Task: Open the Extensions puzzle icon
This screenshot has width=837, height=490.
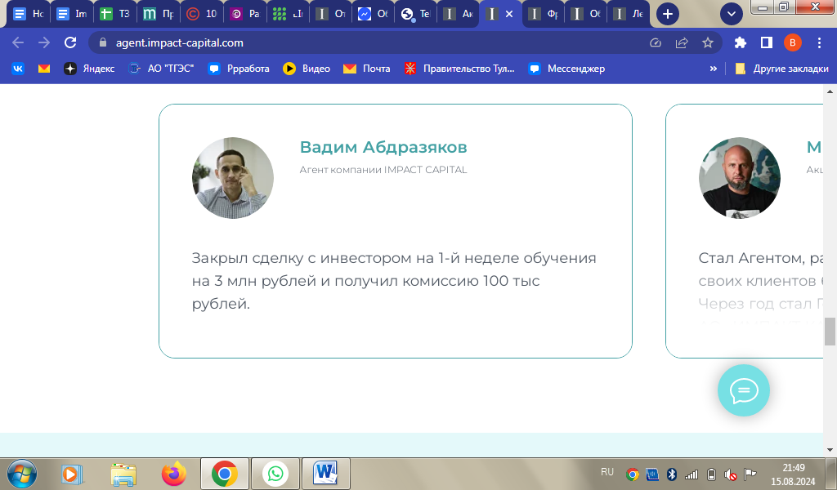Action: point(740,42)
